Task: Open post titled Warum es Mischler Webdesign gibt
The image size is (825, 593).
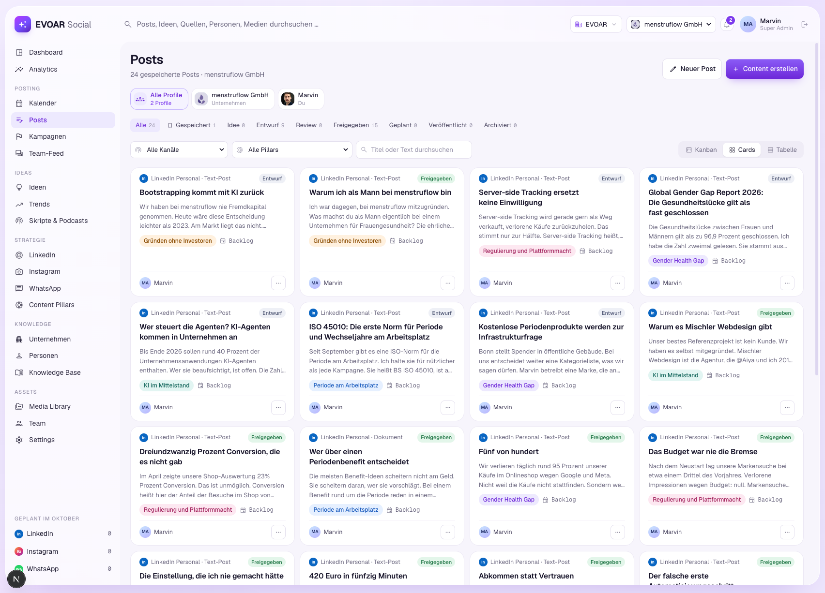Action: click(x=710, y=327)
